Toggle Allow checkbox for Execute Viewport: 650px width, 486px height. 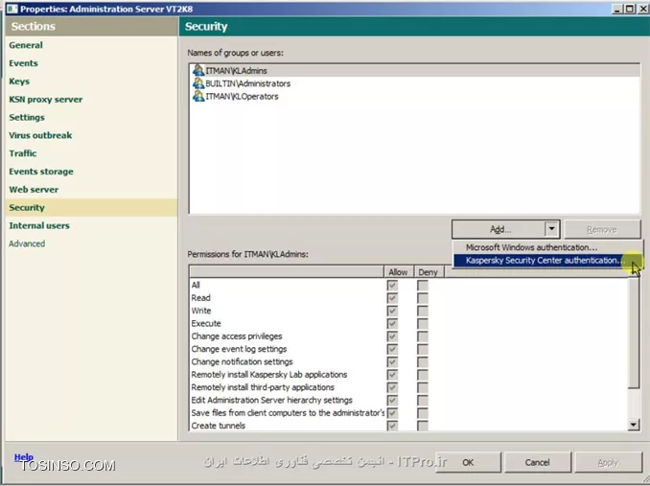(392, 324)
